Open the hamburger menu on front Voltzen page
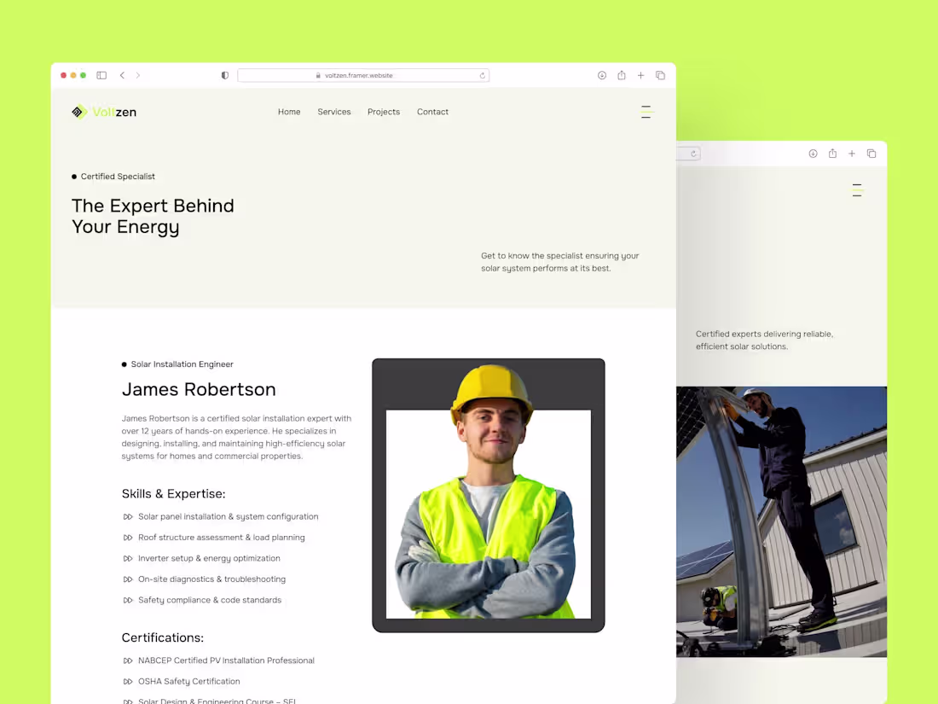The image size is (938, 704). (x=646, y=112)
